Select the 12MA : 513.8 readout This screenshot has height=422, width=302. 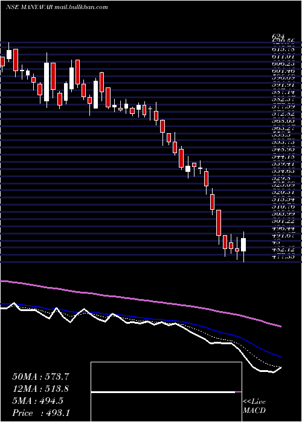40,389
